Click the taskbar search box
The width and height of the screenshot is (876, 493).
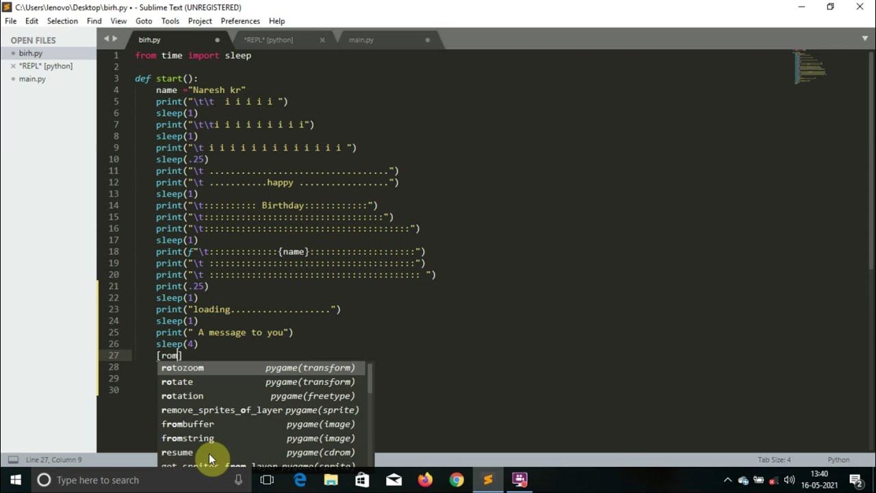point(140,480)
